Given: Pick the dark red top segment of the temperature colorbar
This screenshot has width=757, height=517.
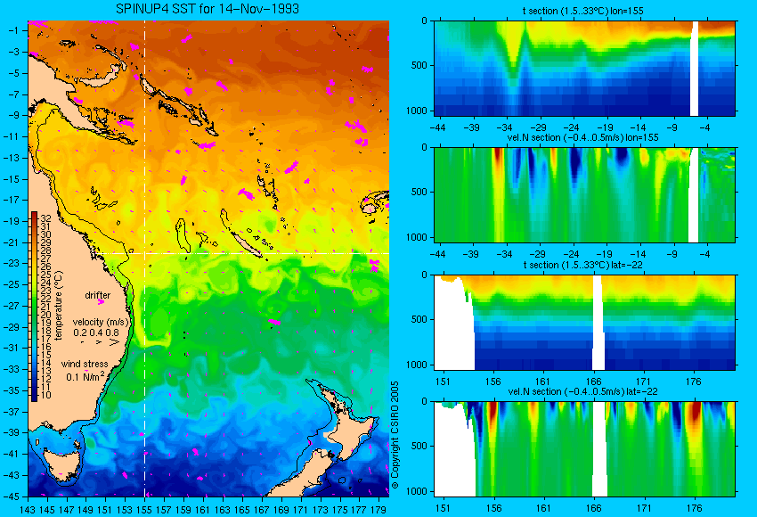Looking at the screenshot, I should 34,216.
